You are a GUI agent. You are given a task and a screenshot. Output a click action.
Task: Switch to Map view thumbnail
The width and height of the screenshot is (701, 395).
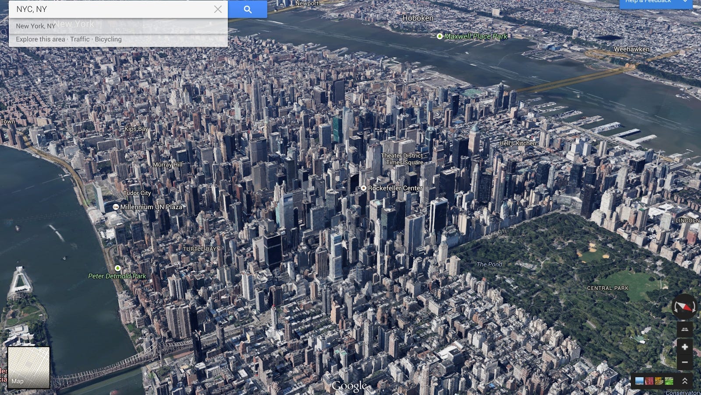(x=28, y=367)
